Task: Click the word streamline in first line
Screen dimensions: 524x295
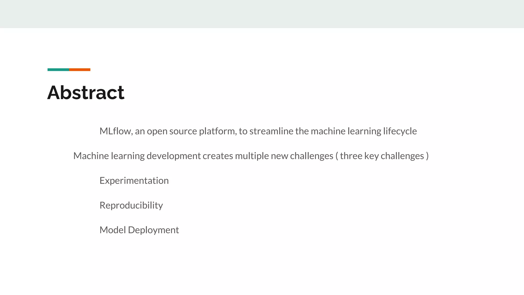Action: coord(271,131)
